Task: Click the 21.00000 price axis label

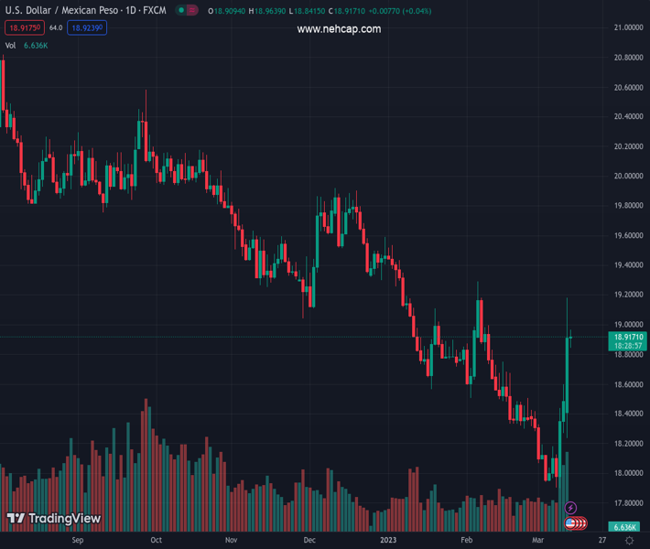Action: [628, 27]
